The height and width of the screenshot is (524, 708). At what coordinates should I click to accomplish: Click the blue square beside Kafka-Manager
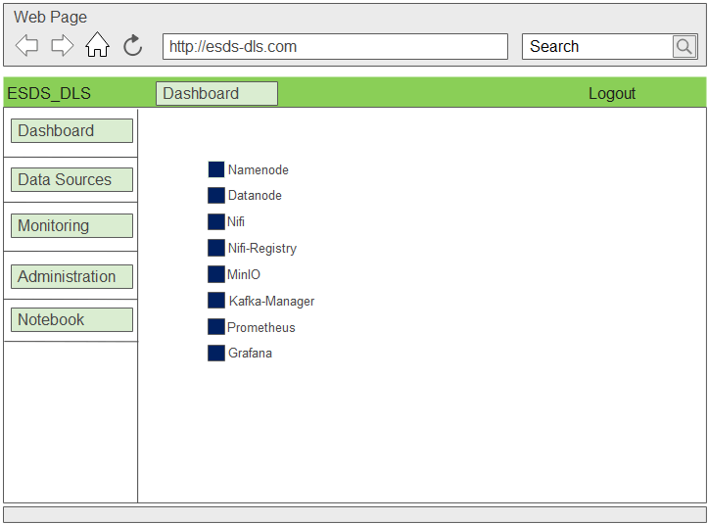coord(216,301)
